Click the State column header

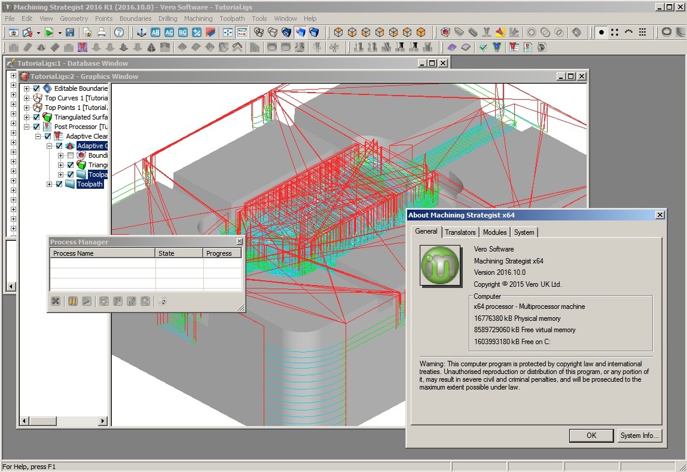pyautogui.click(x=179, y=253)
